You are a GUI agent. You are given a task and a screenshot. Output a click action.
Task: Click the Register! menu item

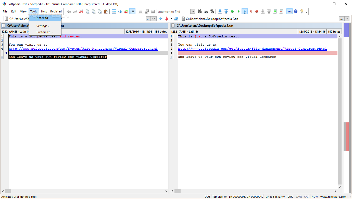pyautogui.click(x=56, y=11)
